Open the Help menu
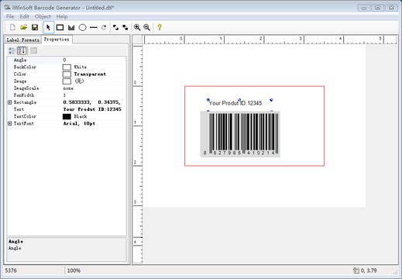This screenshot has height=279, width=402. pos(62,16)
